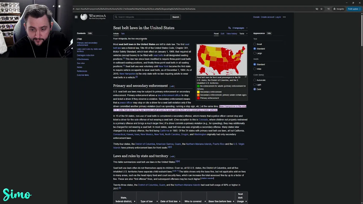Edit the Laws and rules by state section
363x204 pixels.
[172, 156]
